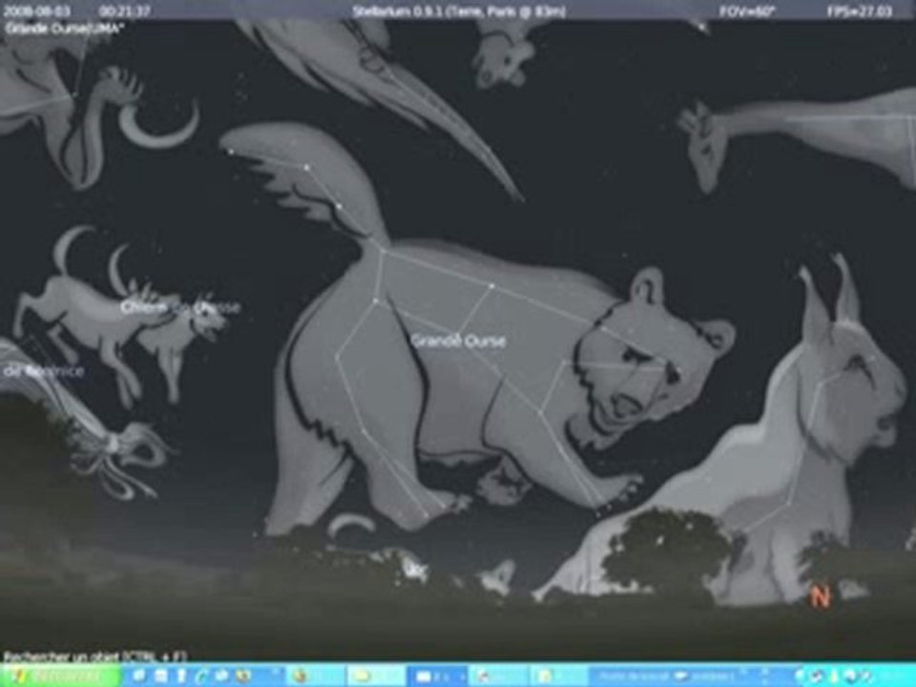Click the Chiens de Chasse constellation label
This screenshot has height=687, width=916.
tap(180, 306)
